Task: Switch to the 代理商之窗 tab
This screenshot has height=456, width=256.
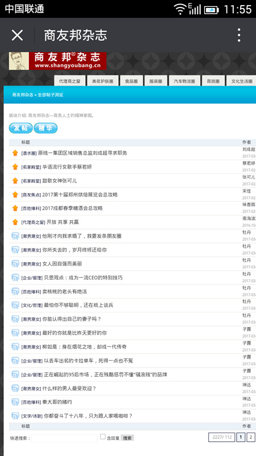Action: (69, 81)
